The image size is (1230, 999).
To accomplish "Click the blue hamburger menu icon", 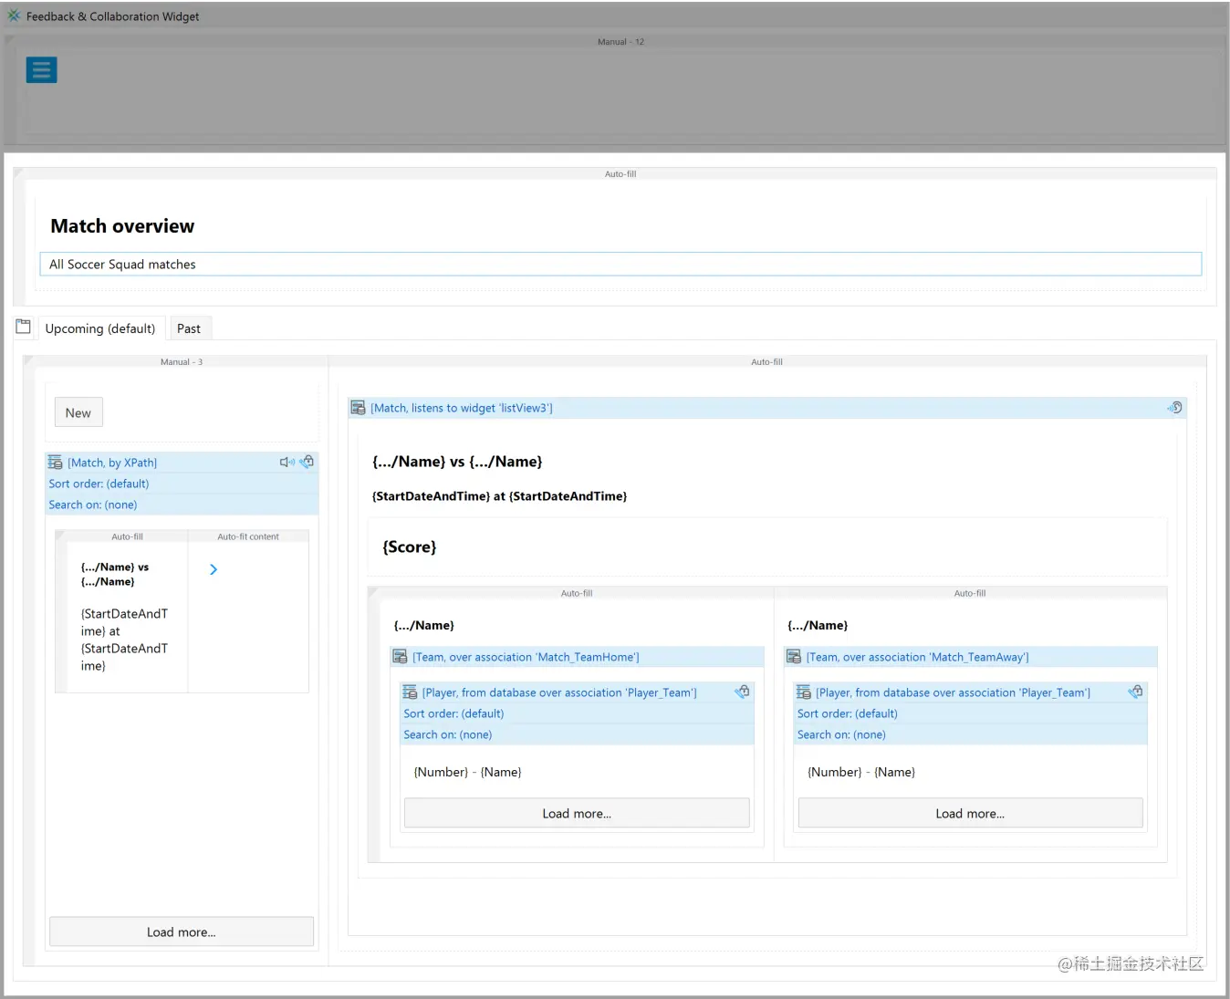I will coord(41,70).
